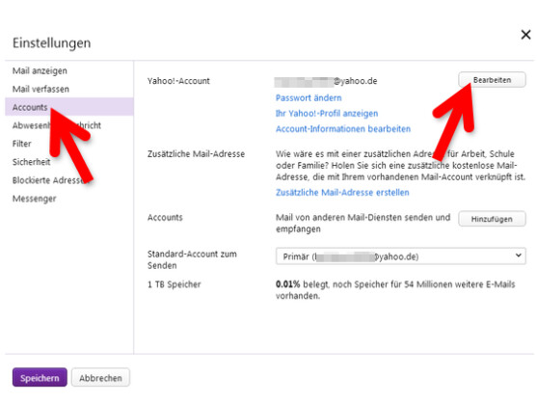Screen dimensions: 537x403
Task: Select the Accounts section in sidebar
Action: coord(69,107)
